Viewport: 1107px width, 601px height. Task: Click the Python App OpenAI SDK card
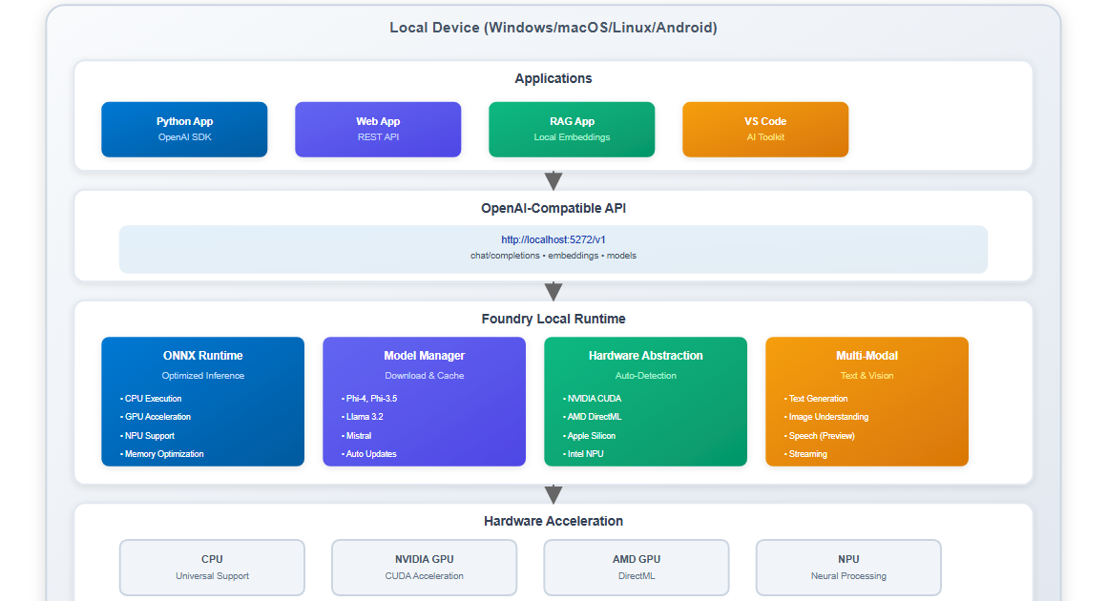coord(184,129)
